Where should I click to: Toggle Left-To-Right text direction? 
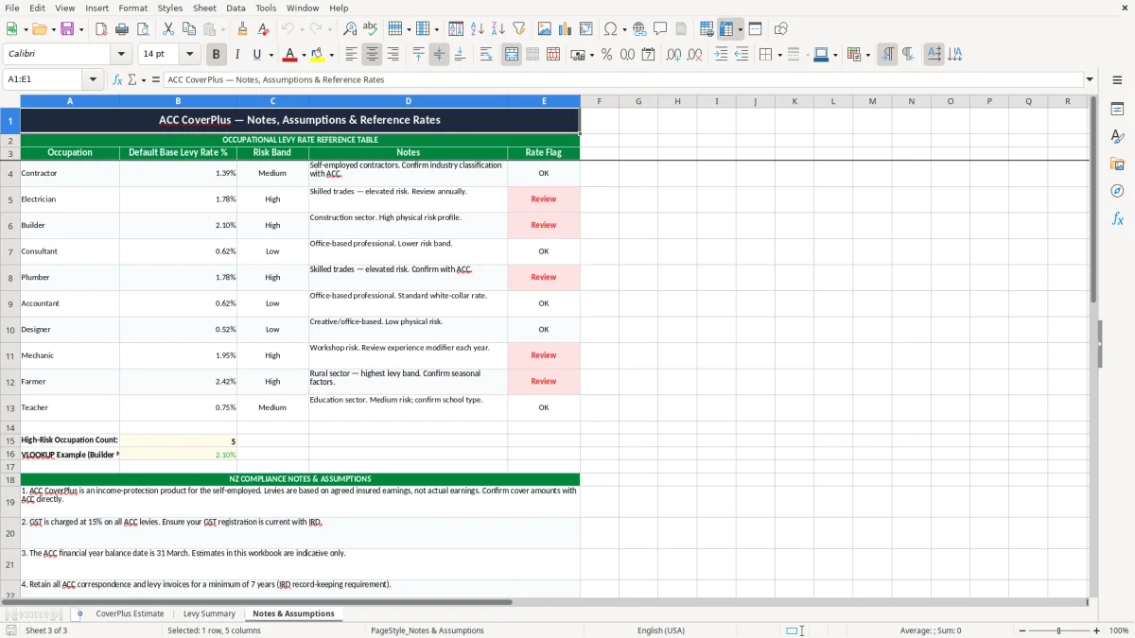887,55
